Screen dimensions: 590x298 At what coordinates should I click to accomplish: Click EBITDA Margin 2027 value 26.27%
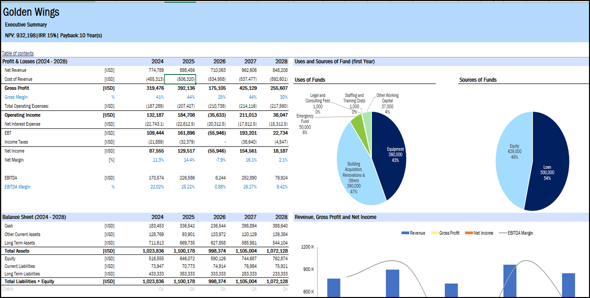pos(249,187)
